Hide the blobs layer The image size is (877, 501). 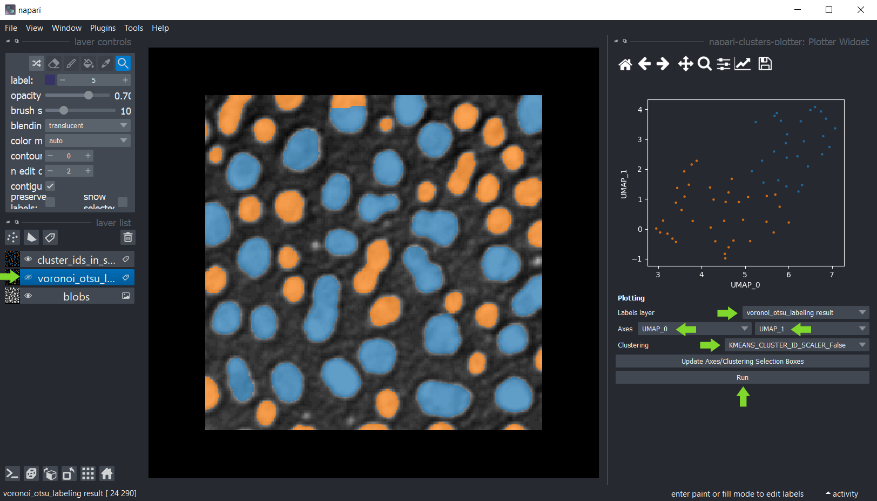29,296
